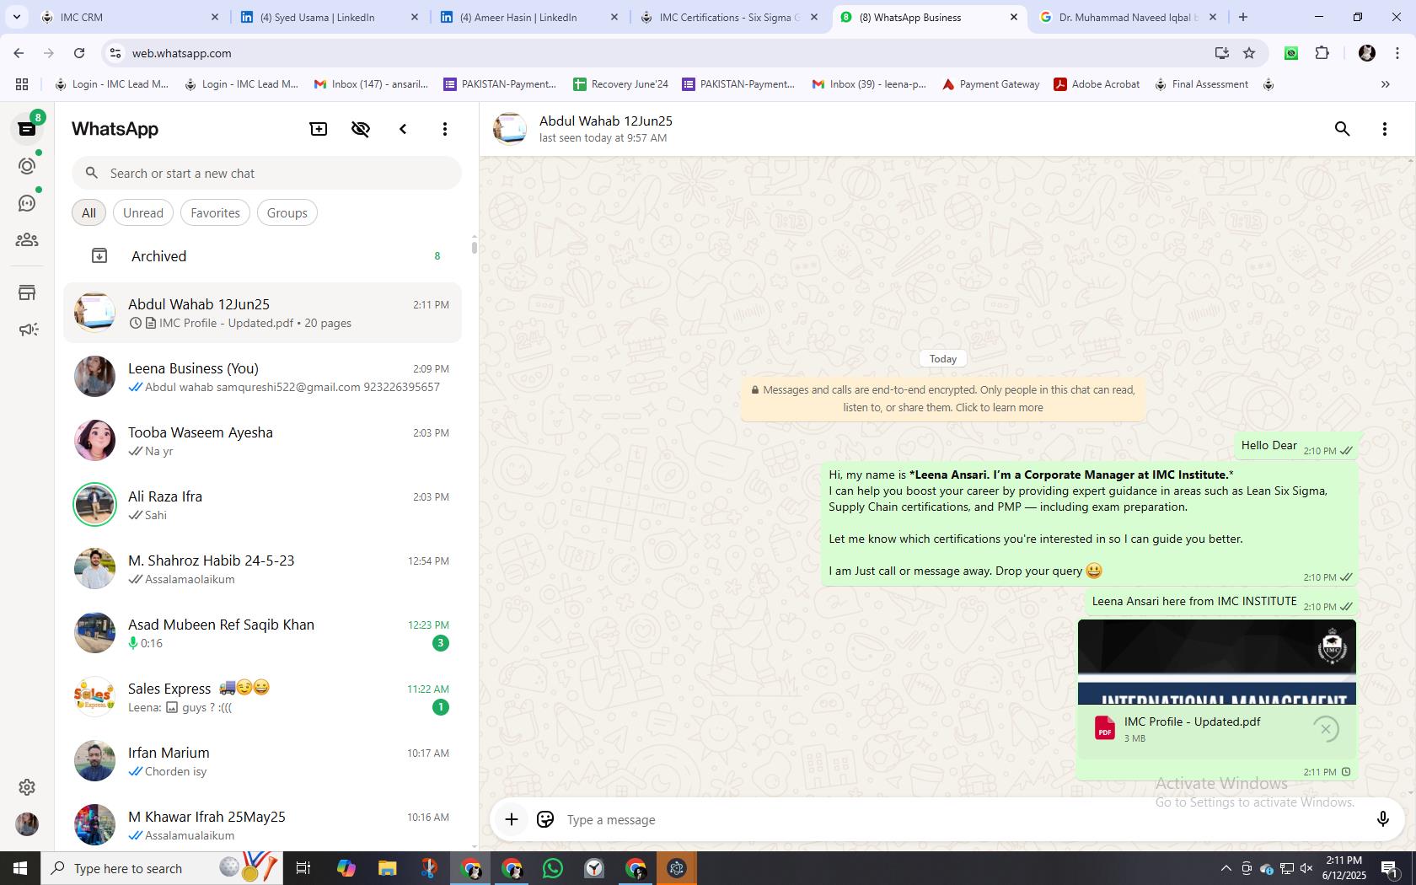Open the Chrome apps grid icon
The width and height of the screenshot is (1416, 885).
pyautogui.click(x=22, y=84)
